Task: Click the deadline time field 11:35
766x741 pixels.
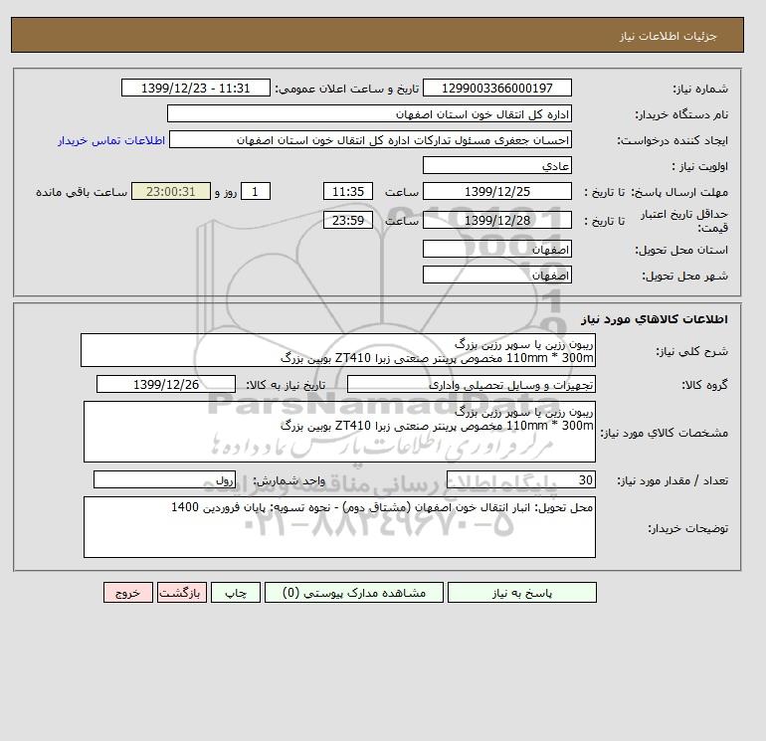Action: coord(348,192)
